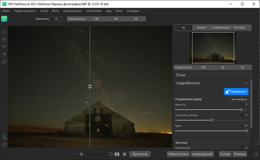Toggle the soft-proof circle button
The image size is (260, 160).
(124, 154)
